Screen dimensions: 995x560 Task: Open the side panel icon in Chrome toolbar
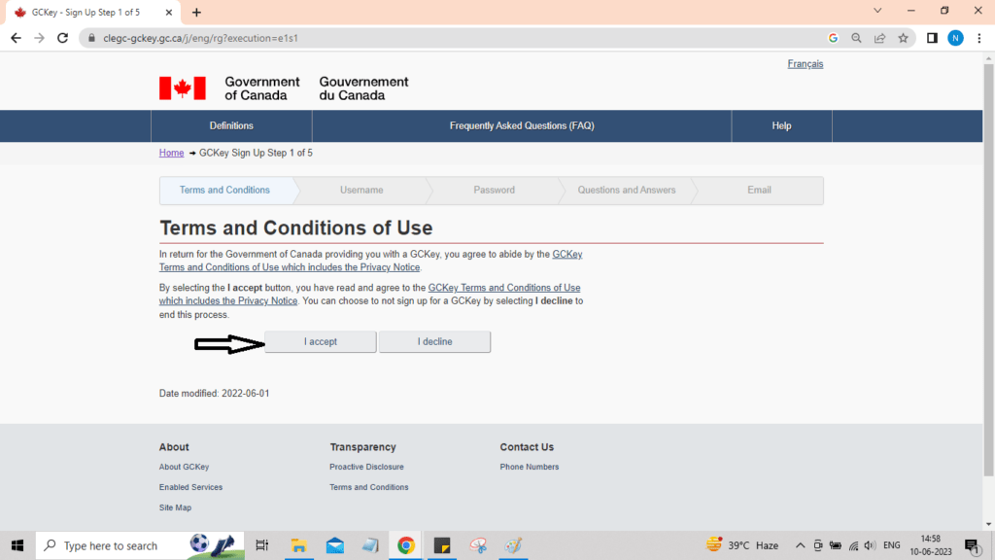point(932,38)
